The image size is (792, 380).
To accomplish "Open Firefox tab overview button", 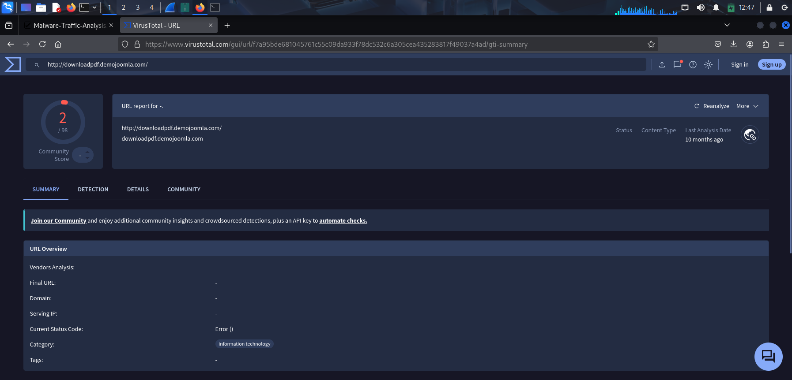I will pos(9,26).
